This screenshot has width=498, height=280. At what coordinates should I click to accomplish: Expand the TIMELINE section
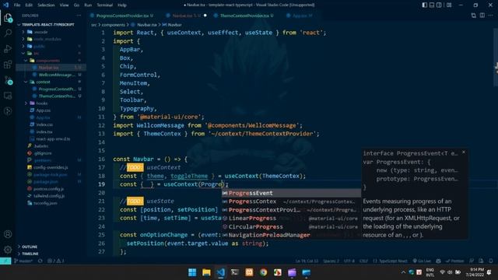(30, 254)
